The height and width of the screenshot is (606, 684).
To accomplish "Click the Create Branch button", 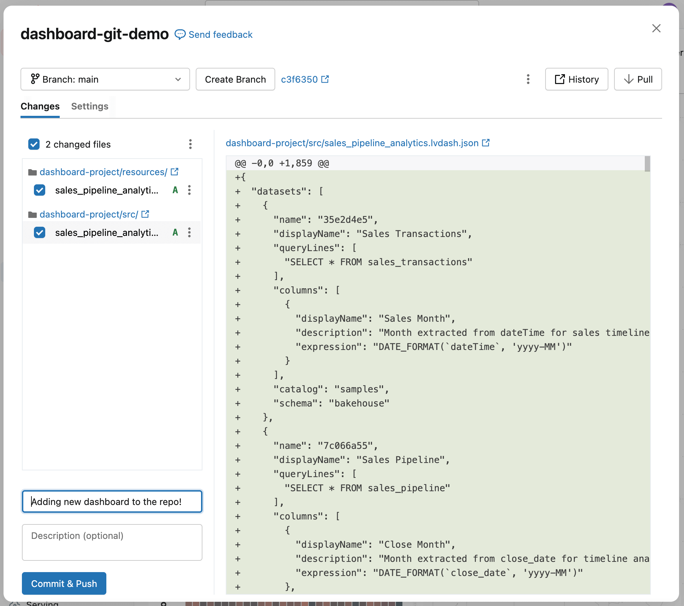I will point(235,79).
